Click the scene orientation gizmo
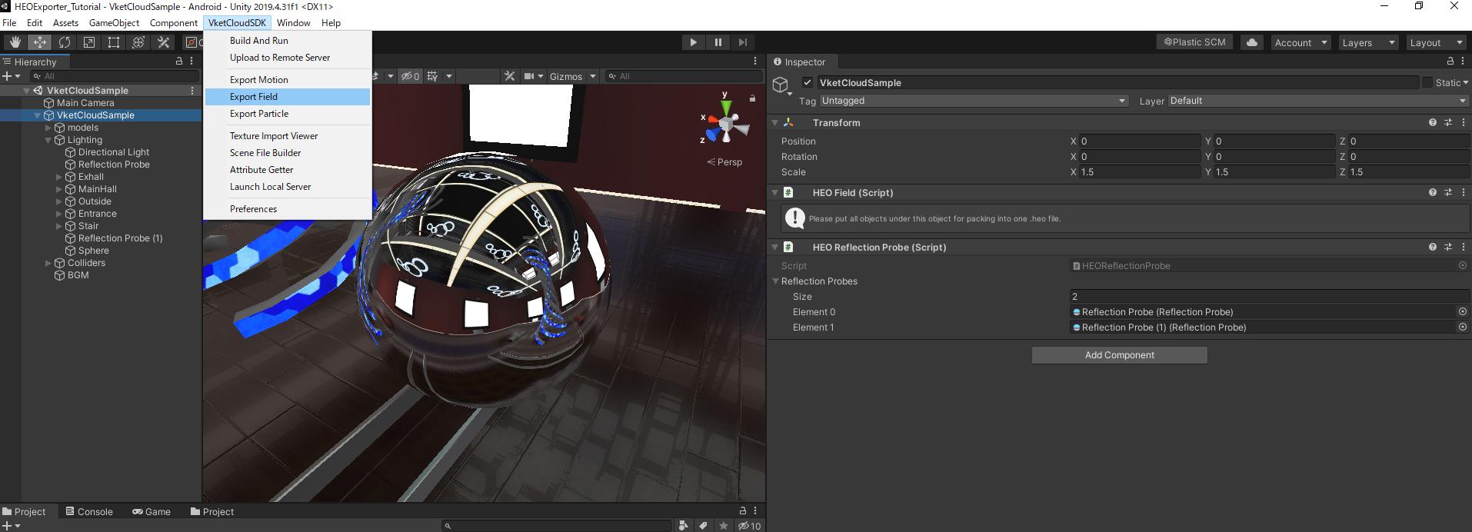The height and width of the screenshot is (532, 1472). [x=725, y=125]
